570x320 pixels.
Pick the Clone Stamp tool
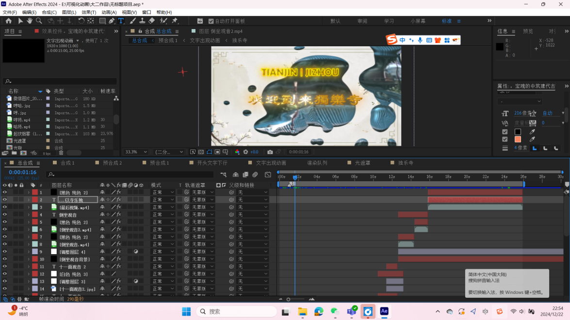click(x=142, y=21)
